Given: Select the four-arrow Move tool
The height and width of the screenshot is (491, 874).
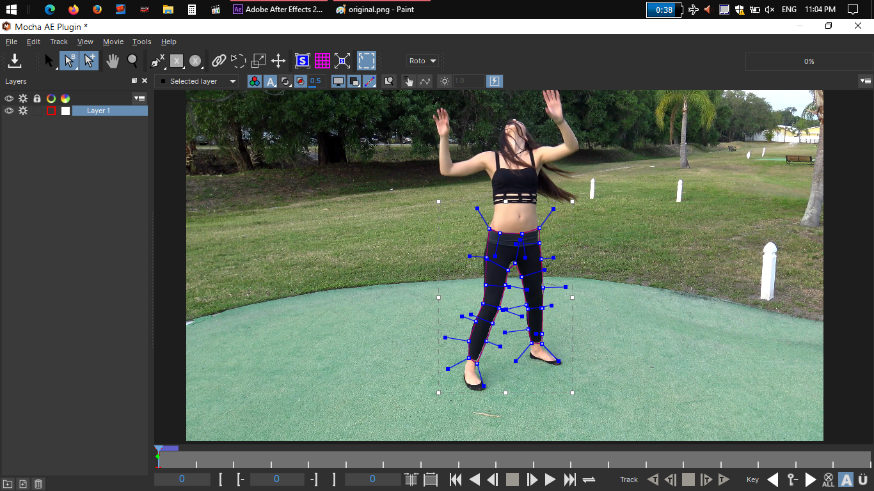Looking at the screenshot, I should point(278,61).
